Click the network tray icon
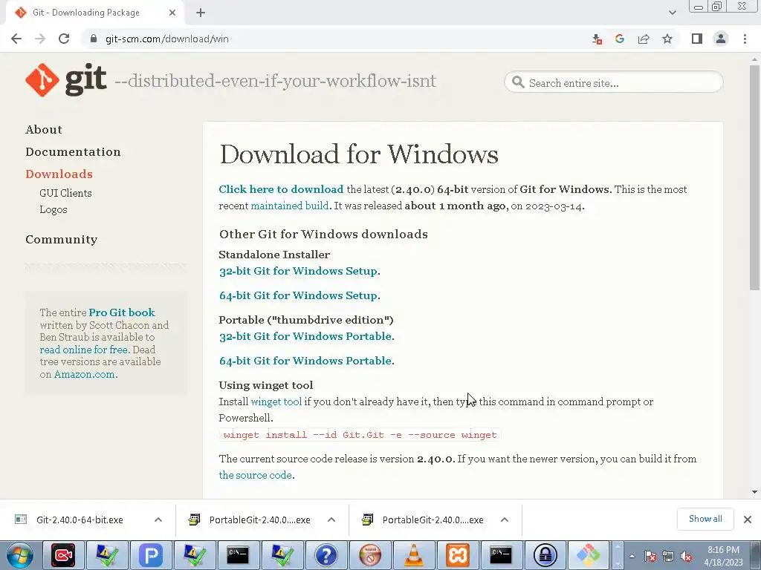This screenshot has width=761, height=570. (x=668, y=557)
